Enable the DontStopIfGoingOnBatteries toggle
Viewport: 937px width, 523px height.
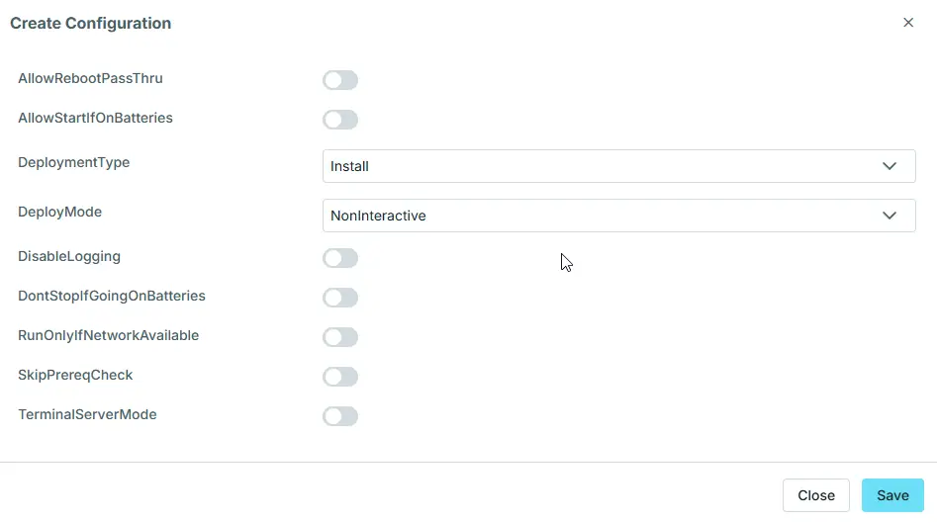[340, 298]
